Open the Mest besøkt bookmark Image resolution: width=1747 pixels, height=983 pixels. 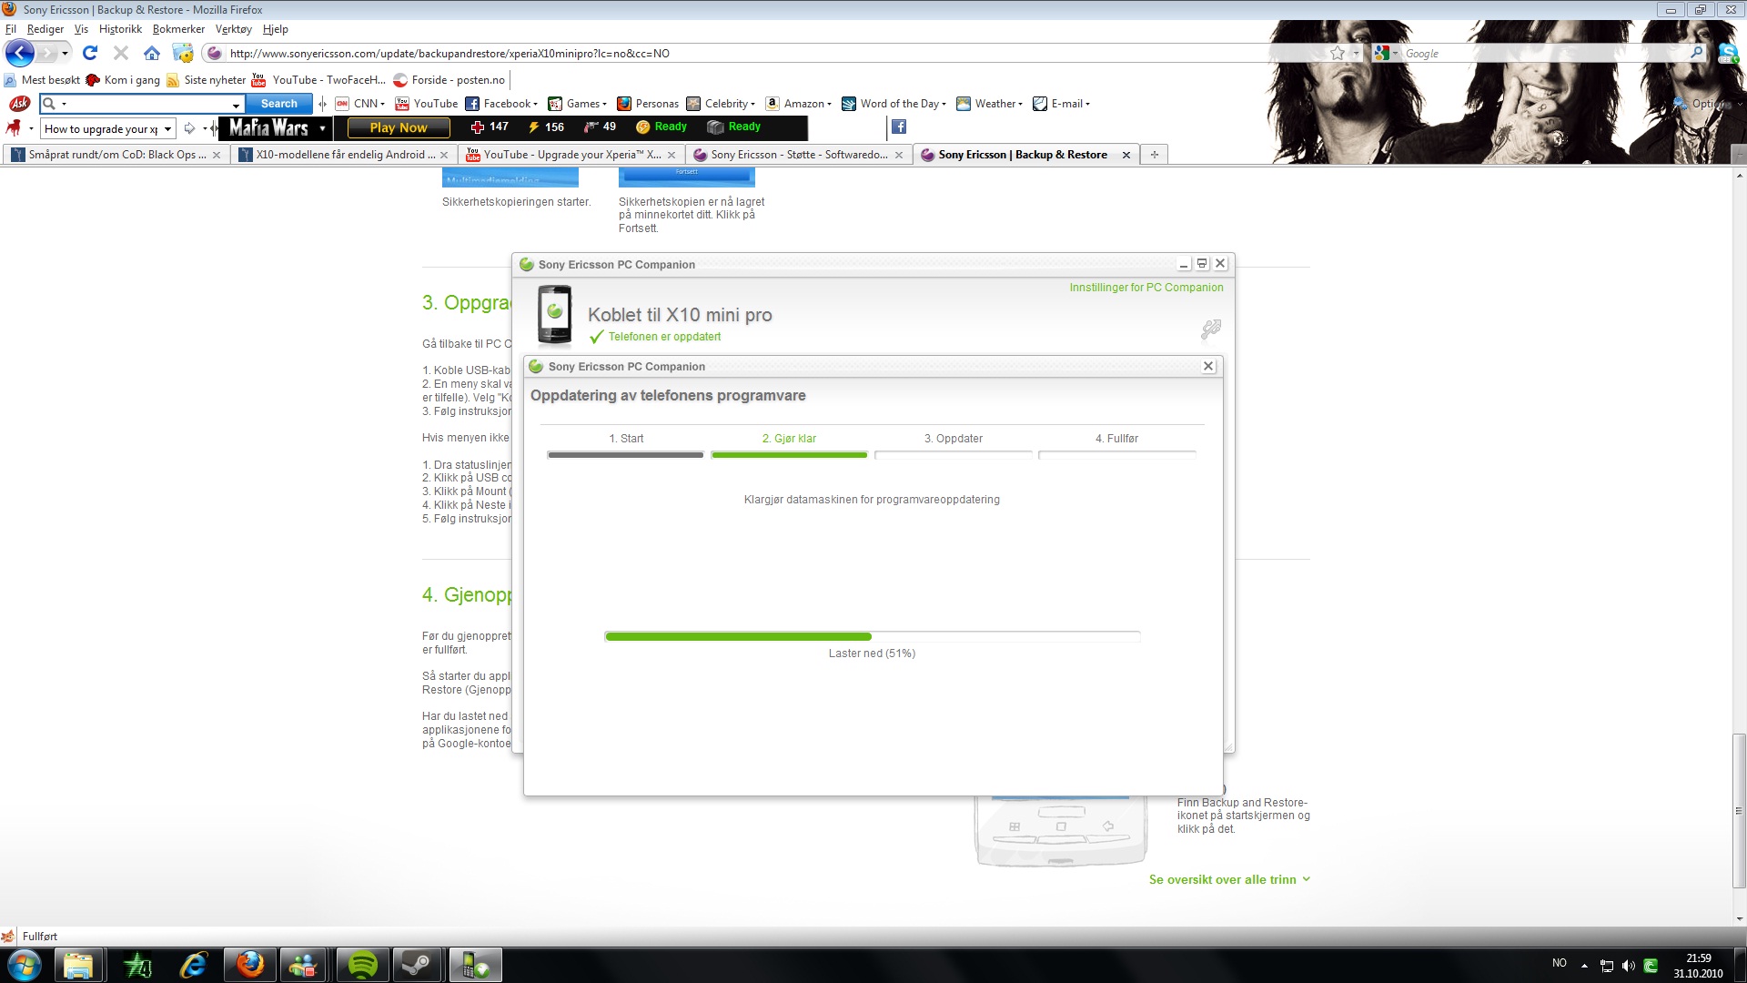(x=42, y=80)
